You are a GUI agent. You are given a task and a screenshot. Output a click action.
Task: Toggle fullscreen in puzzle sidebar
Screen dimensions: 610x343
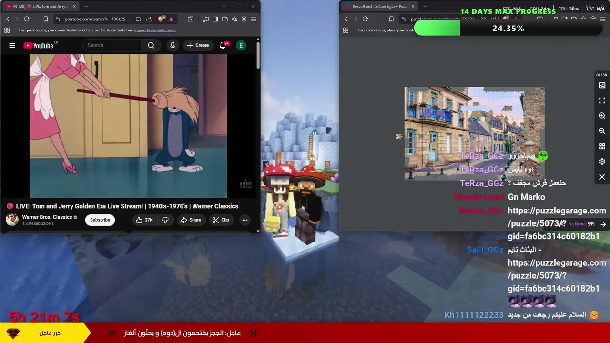tap(602, 101)
